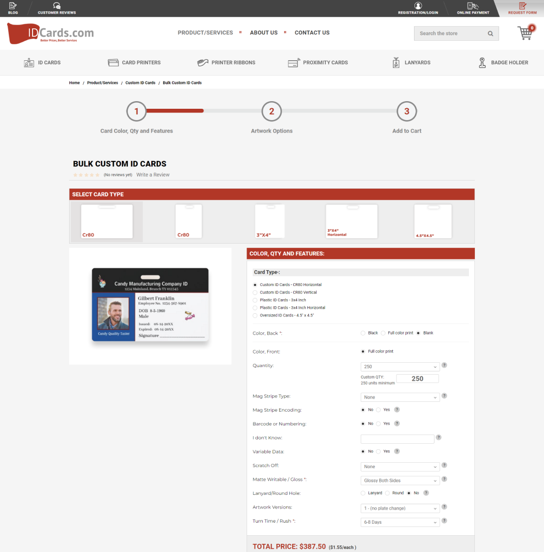Choose Black for Color, Back
Image resolution: width=544 pixels, height=552 pixels.
(x=363, y=333)
